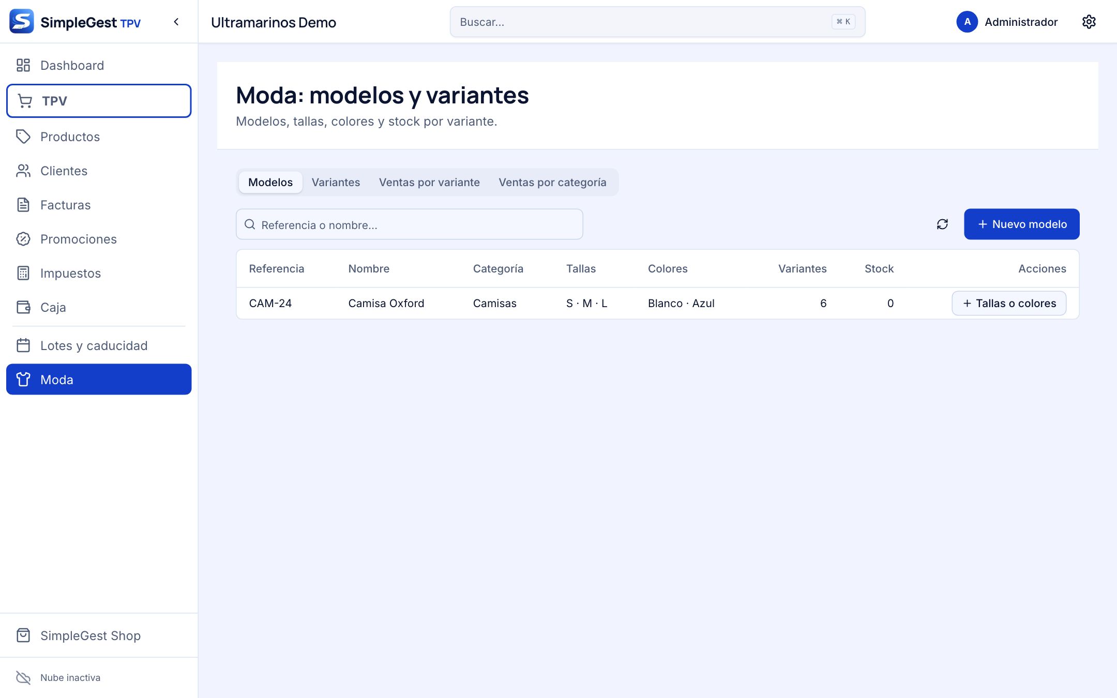1117x698 pixels.
Task: Refresh the models list
Action: (942, 224)
